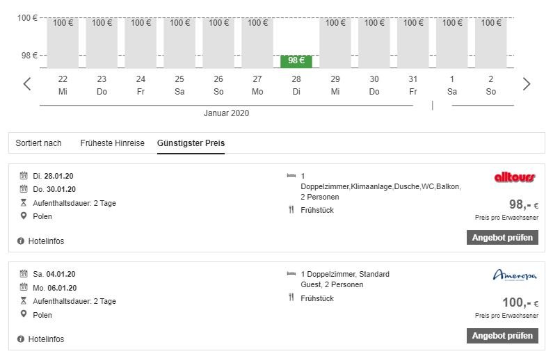Sort by Günstigster Preis
The image size is (553, 356).
[x=191, y=143]
